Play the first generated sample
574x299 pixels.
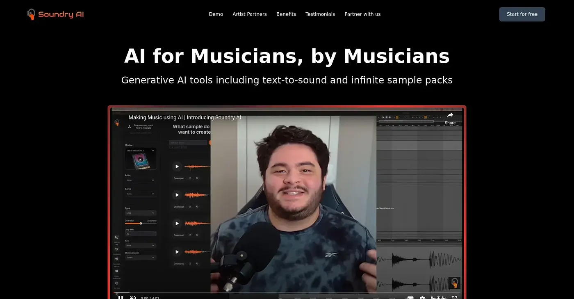tap(177, 167)
